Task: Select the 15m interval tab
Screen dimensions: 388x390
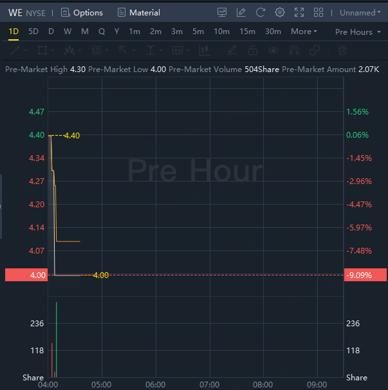Action: click(247, 32)
